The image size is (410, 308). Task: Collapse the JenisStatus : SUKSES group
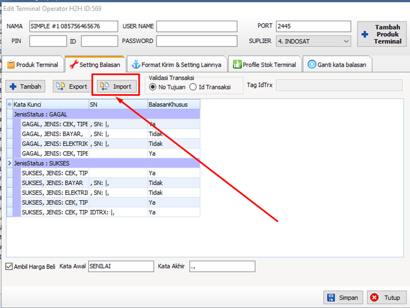click(10, 163)
